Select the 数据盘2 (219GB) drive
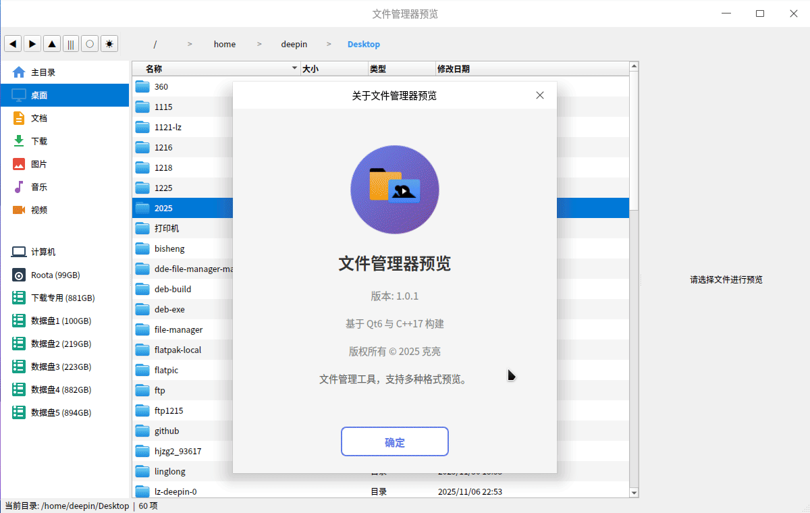 coord(64,344)
